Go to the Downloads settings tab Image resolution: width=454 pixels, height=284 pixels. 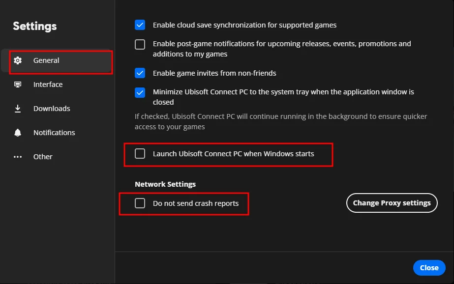click(x=52, y=109)
